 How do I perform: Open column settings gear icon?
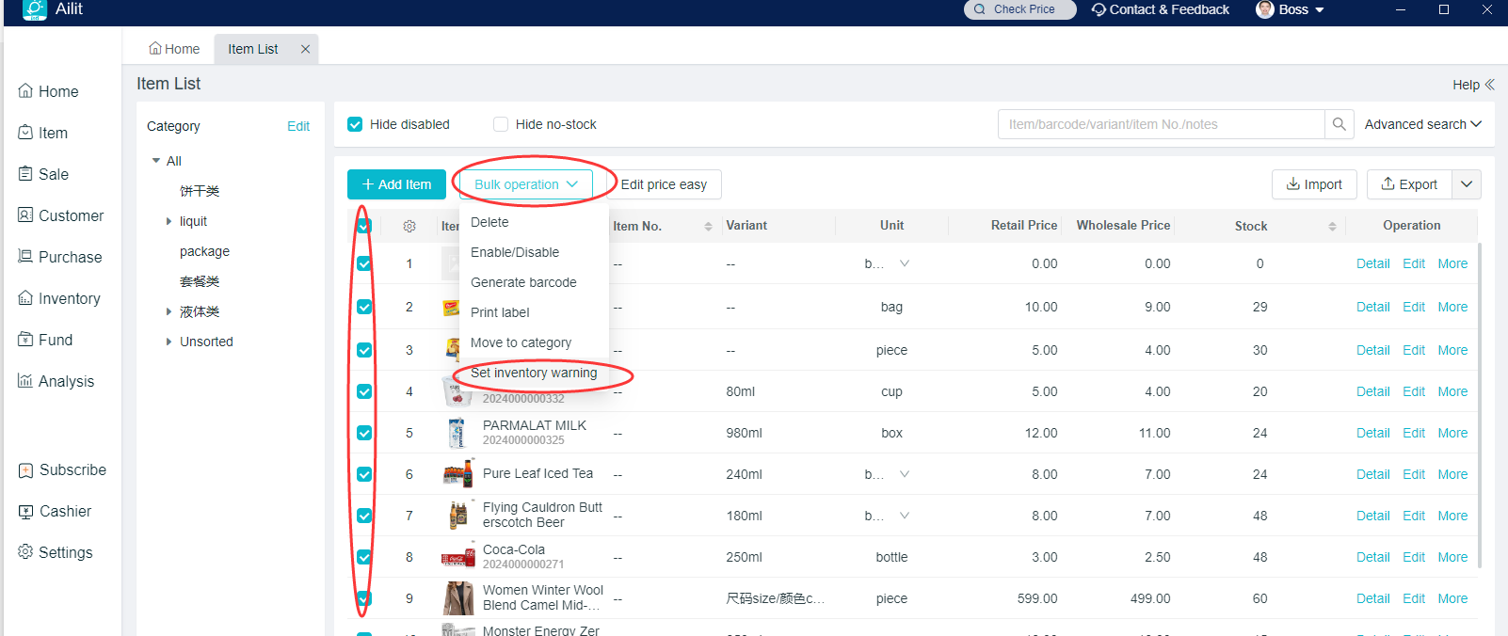coord(409,227)
